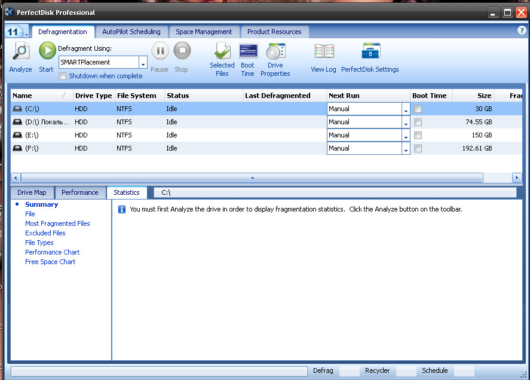Click the Analyze magnifier icon

21,51
